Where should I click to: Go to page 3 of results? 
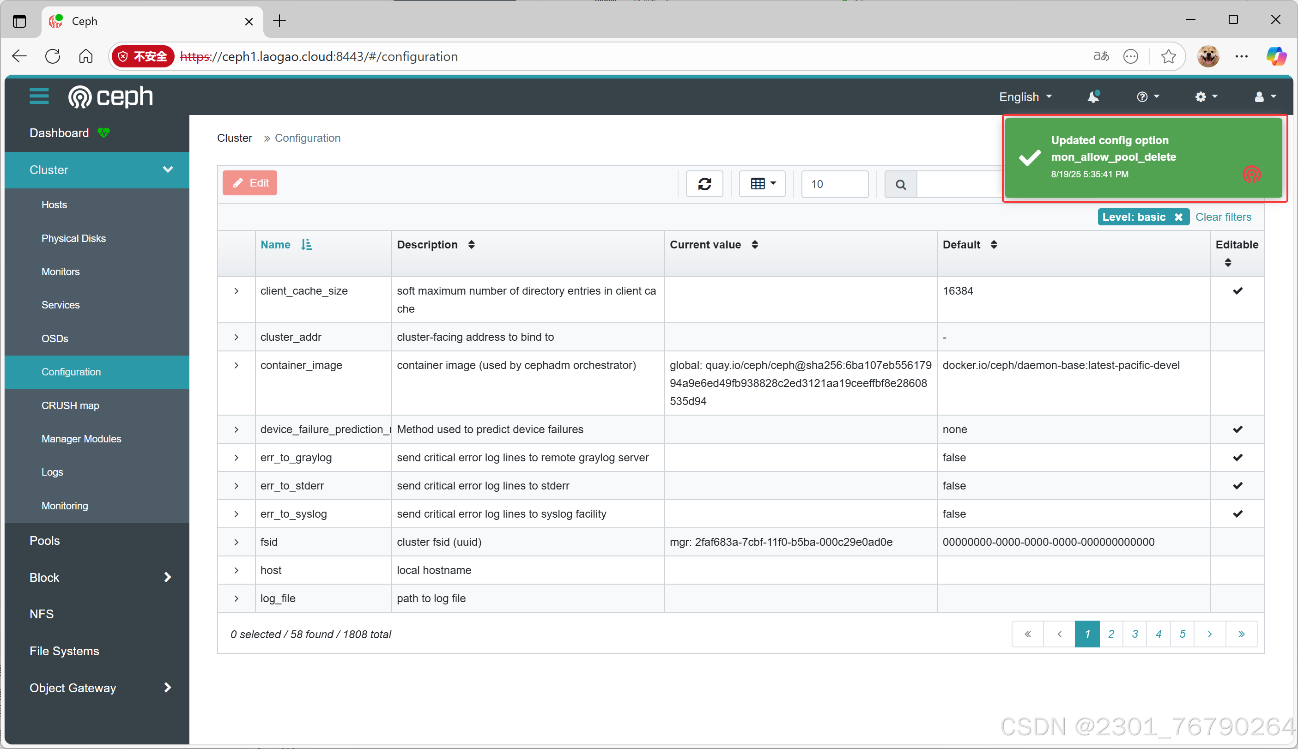pyautogui.click(x=1134, y=634)
